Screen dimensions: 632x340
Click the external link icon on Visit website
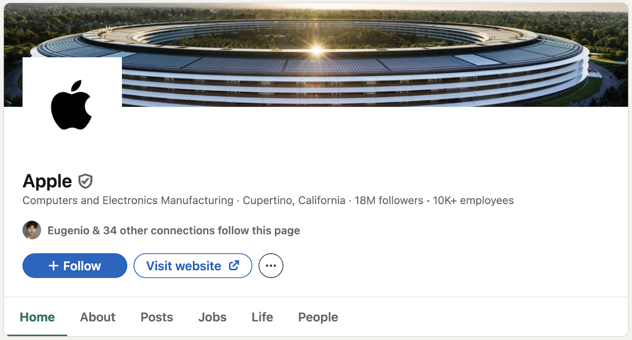point(234,266)
